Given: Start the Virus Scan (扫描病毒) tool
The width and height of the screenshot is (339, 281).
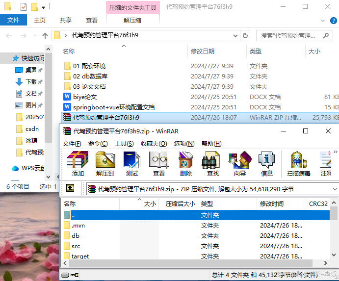Looking at the screenshot, I should [x=299, y=164].
